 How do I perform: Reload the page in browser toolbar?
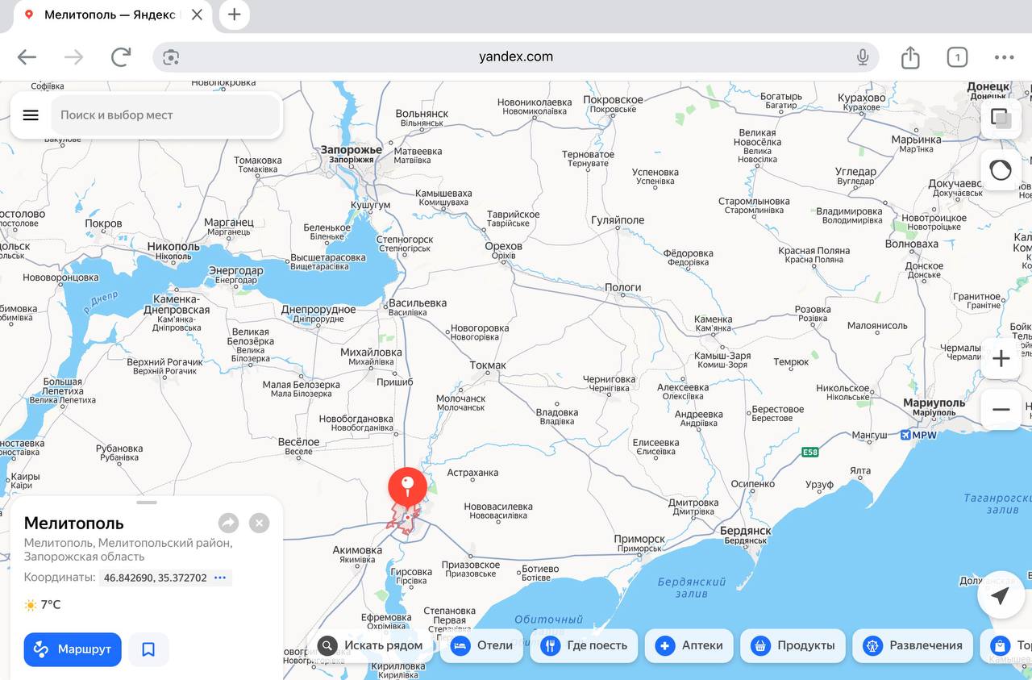click(121, 57)
